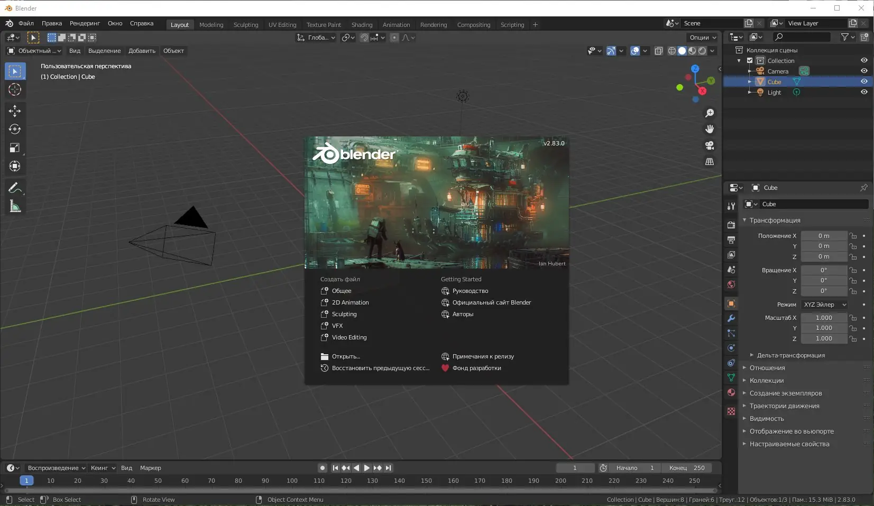
Task: Toggle lock on Положение X
Action: coord(853,236)
